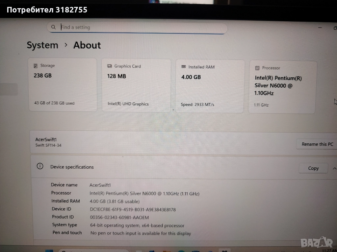Viewport: 337px width, 252px height.
Task: Click the Installed RAM icon
Action: click(x=184, y=67)
